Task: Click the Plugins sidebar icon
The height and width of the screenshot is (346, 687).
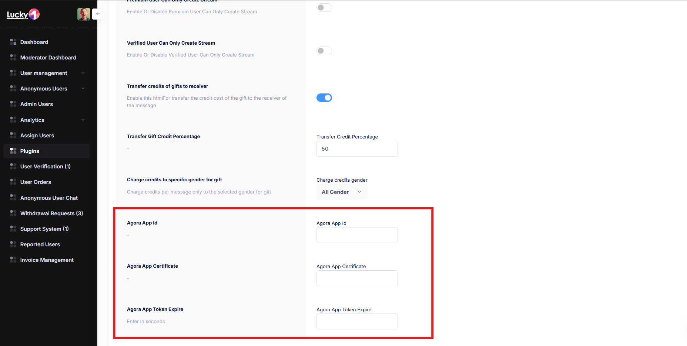Action: coord(13,151)
